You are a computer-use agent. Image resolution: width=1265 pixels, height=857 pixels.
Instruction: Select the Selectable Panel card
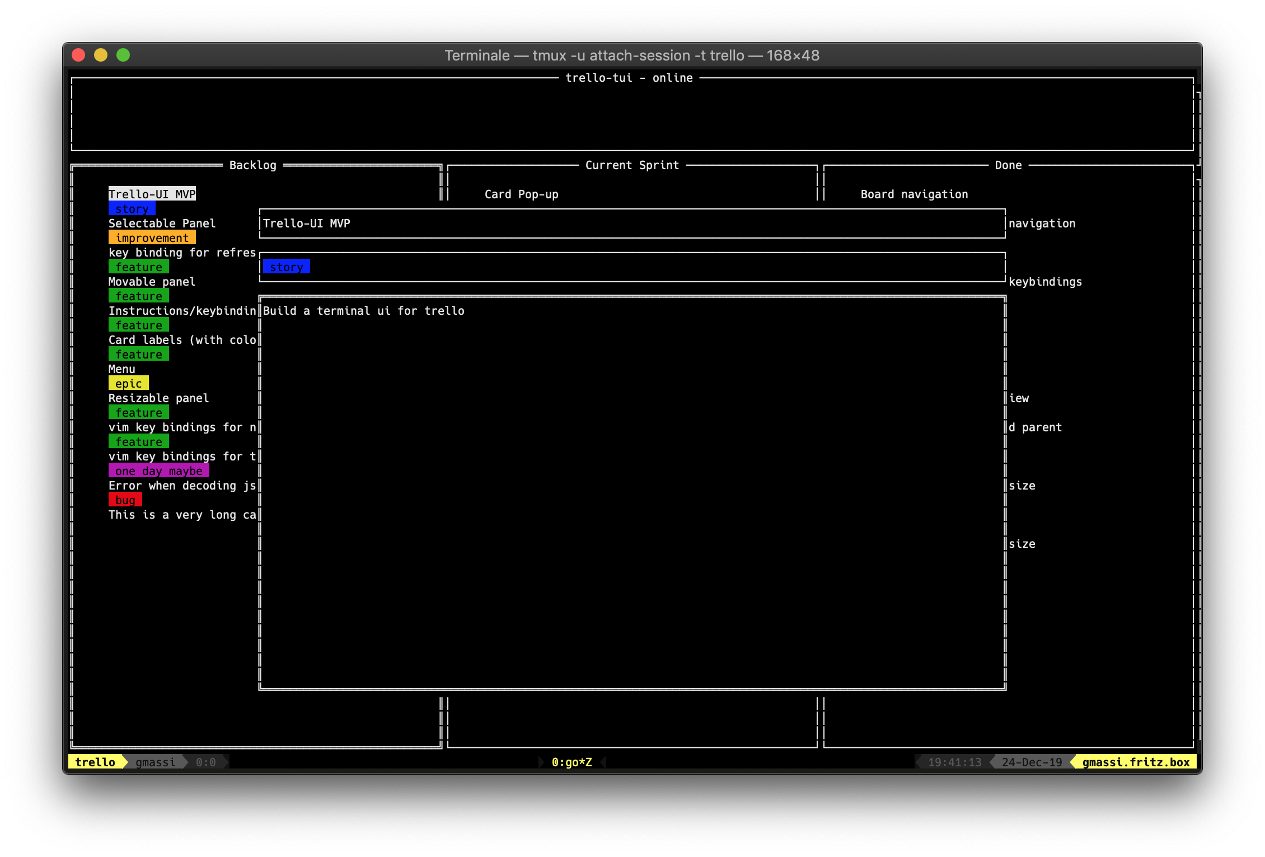coord(162,223)
